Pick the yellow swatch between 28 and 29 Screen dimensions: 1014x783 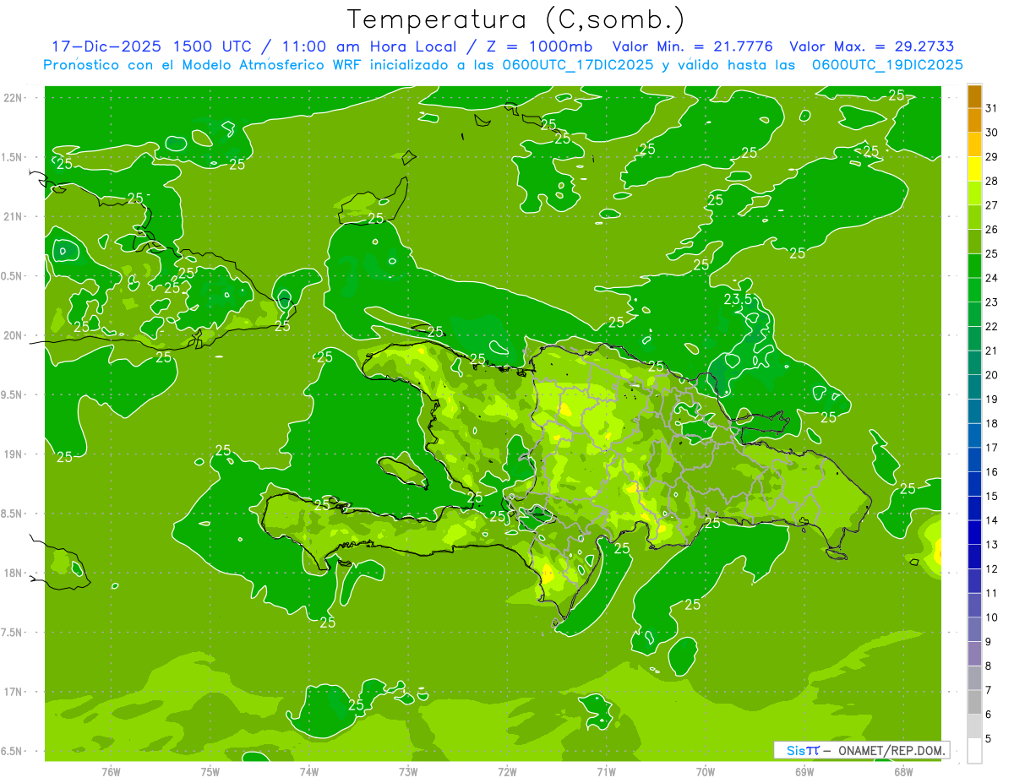974,169
